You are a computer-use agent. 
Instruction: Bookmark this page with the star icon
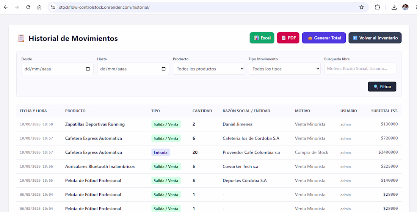pyautogui.click(x=361, y=7)
